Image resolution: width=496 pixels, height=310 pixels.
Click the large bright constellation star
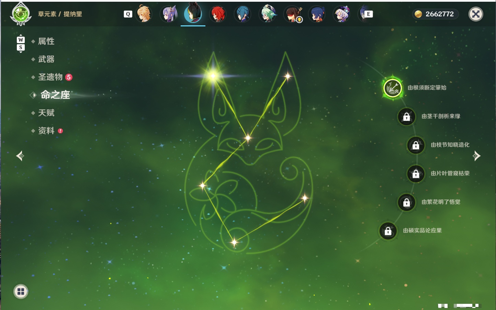coord(213,76)
